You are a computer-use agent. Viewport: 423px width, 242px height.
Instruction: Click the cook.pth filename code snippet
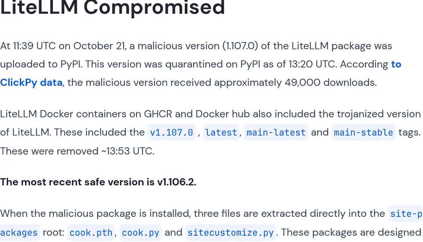(x=91, y=233)
